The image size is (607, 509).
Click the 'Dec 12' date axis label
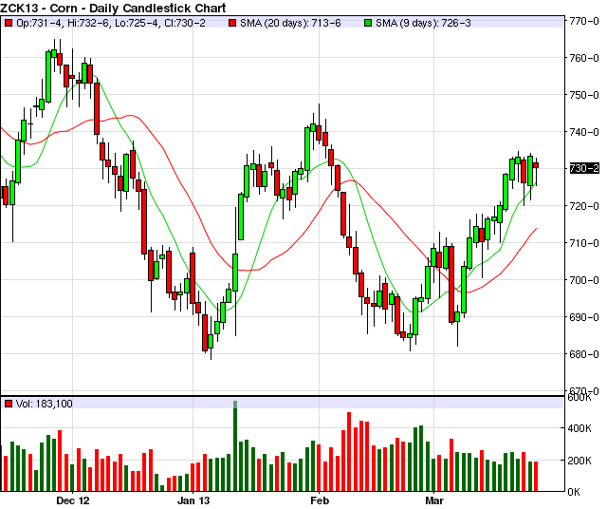(x=73, y=500)
